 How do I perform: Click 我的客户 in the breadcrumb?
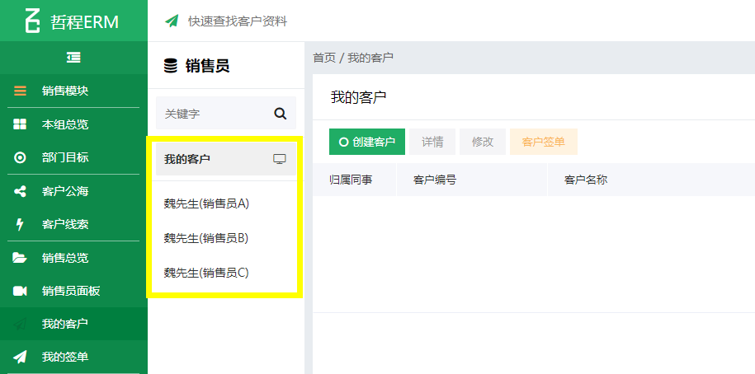(370, 58)
